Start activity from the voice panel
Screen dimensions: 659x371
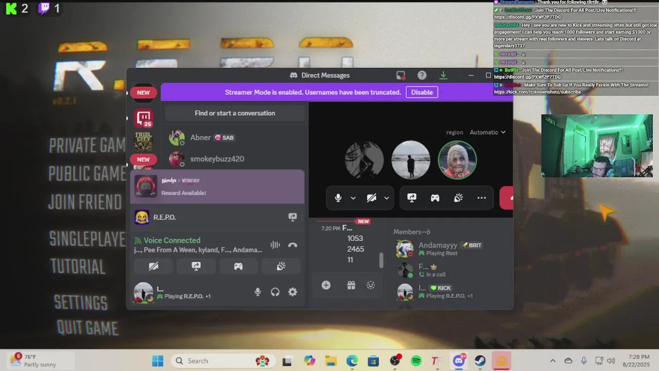tap(238, 266)
